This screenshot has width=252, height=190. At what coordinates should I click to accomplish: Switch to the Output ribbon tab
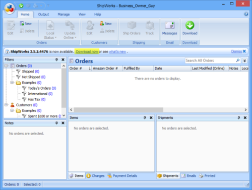point(43,15)
